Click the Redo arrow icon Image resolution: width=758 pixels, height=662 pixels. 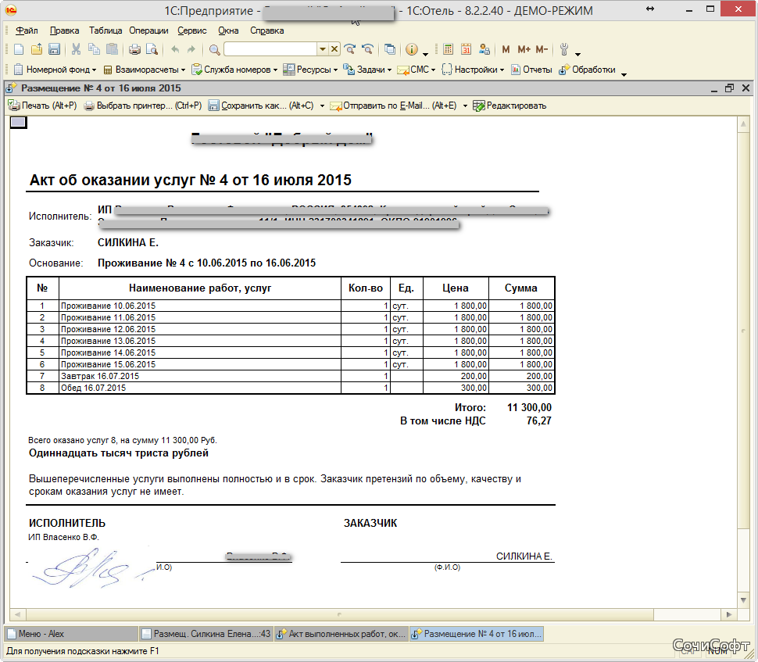(191, 49)
